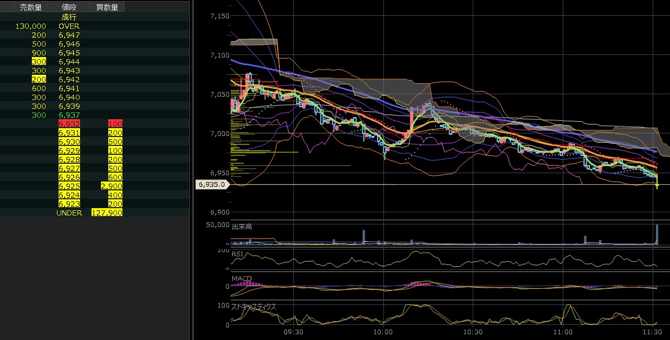Screen dimensions: 670x340
Task: Click the 出来高 volume panel label
Action: (242, 226)
